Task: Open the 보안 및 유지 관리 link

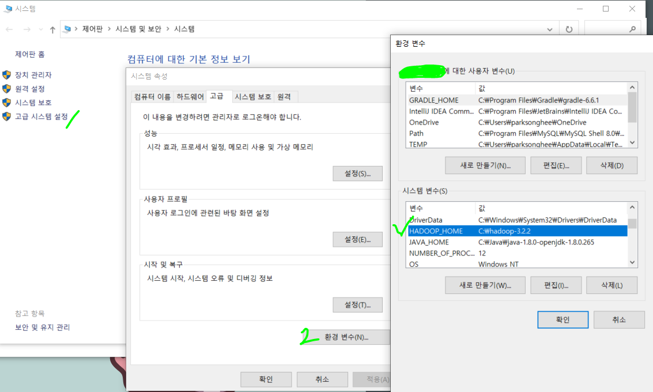Action: point(43,327)
